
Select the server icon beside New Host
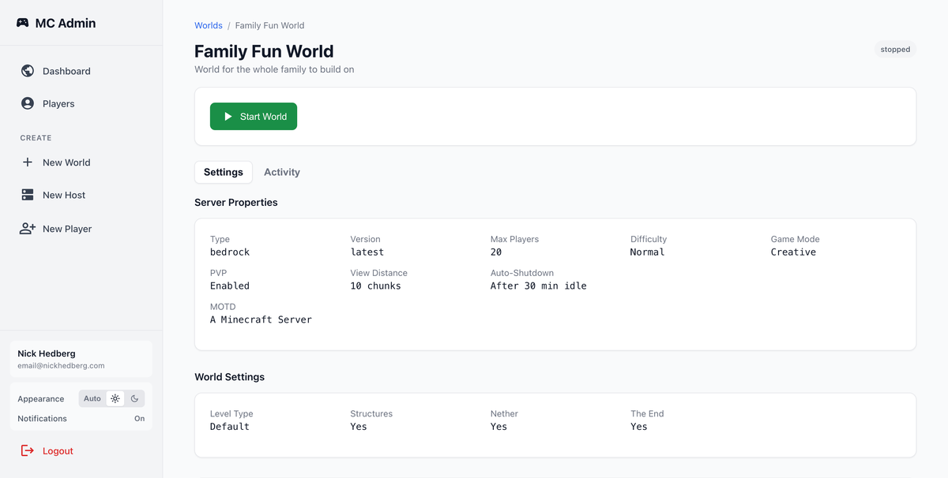[26, 195]
